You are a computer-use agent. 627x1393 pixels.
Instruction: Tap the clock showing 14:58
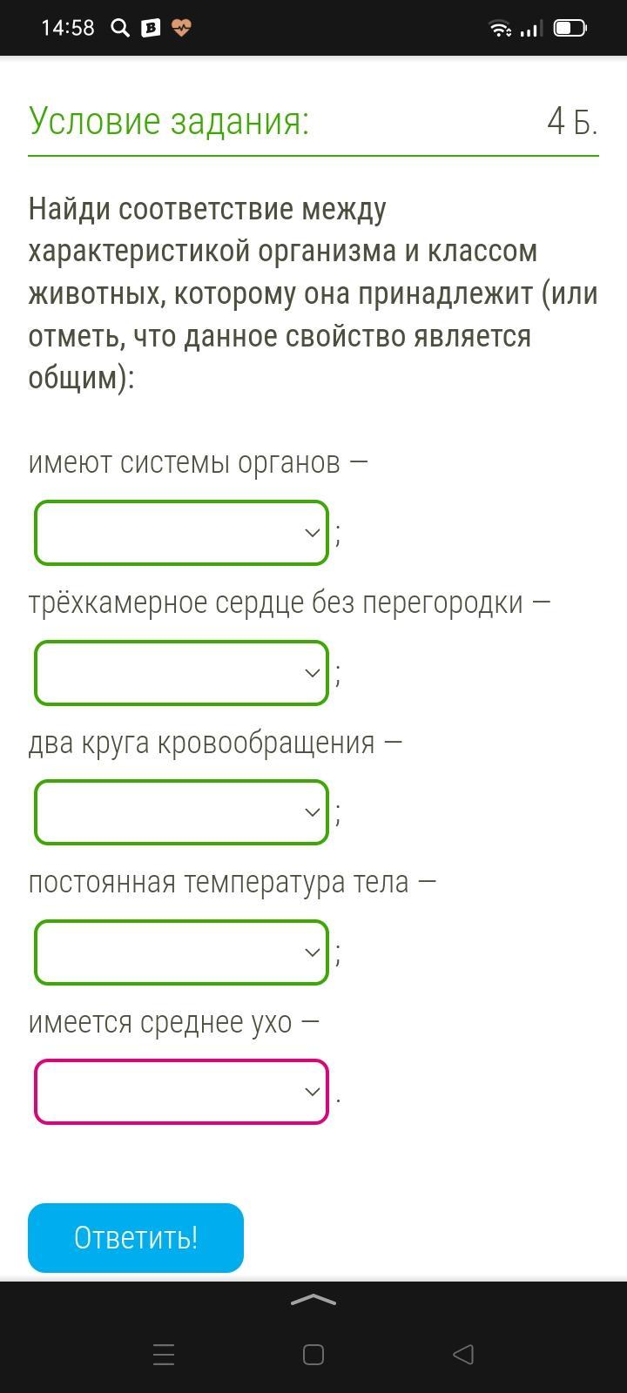coord(67,28)
